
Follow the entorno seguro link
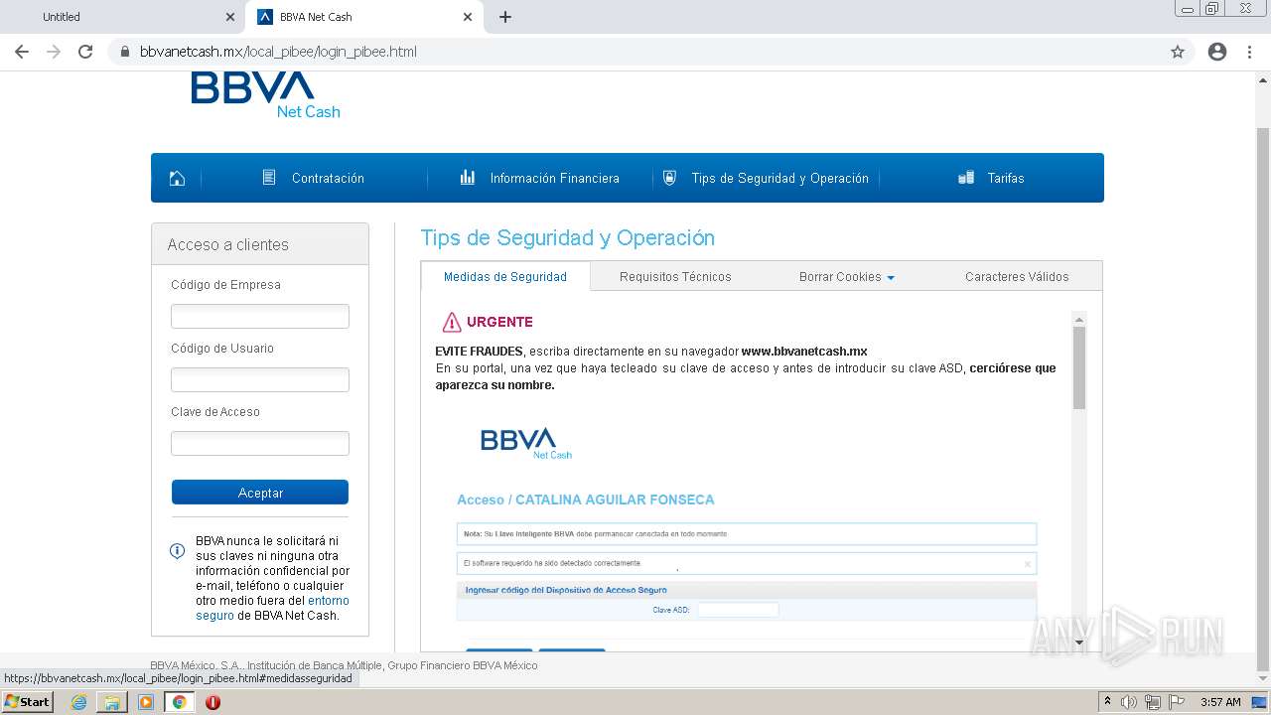point(272,608)
